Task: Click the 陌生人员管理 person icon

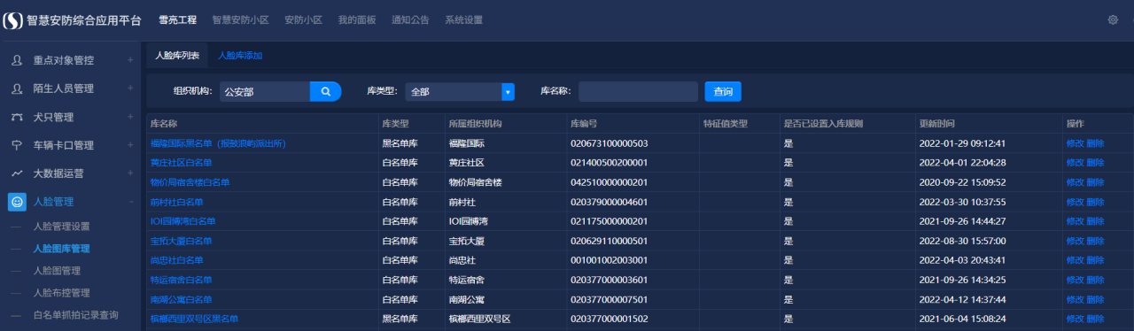Action: point(17,89)
